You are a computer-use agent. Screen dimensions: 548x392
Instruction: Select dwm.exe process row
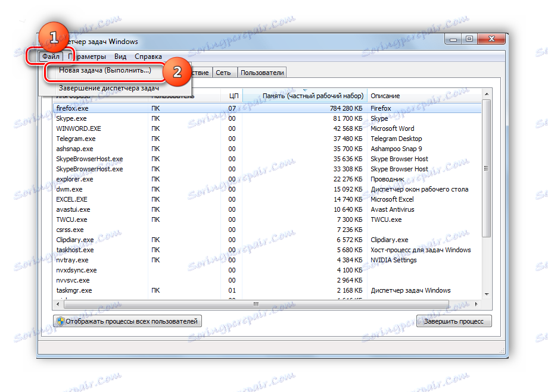coord(267,189)
